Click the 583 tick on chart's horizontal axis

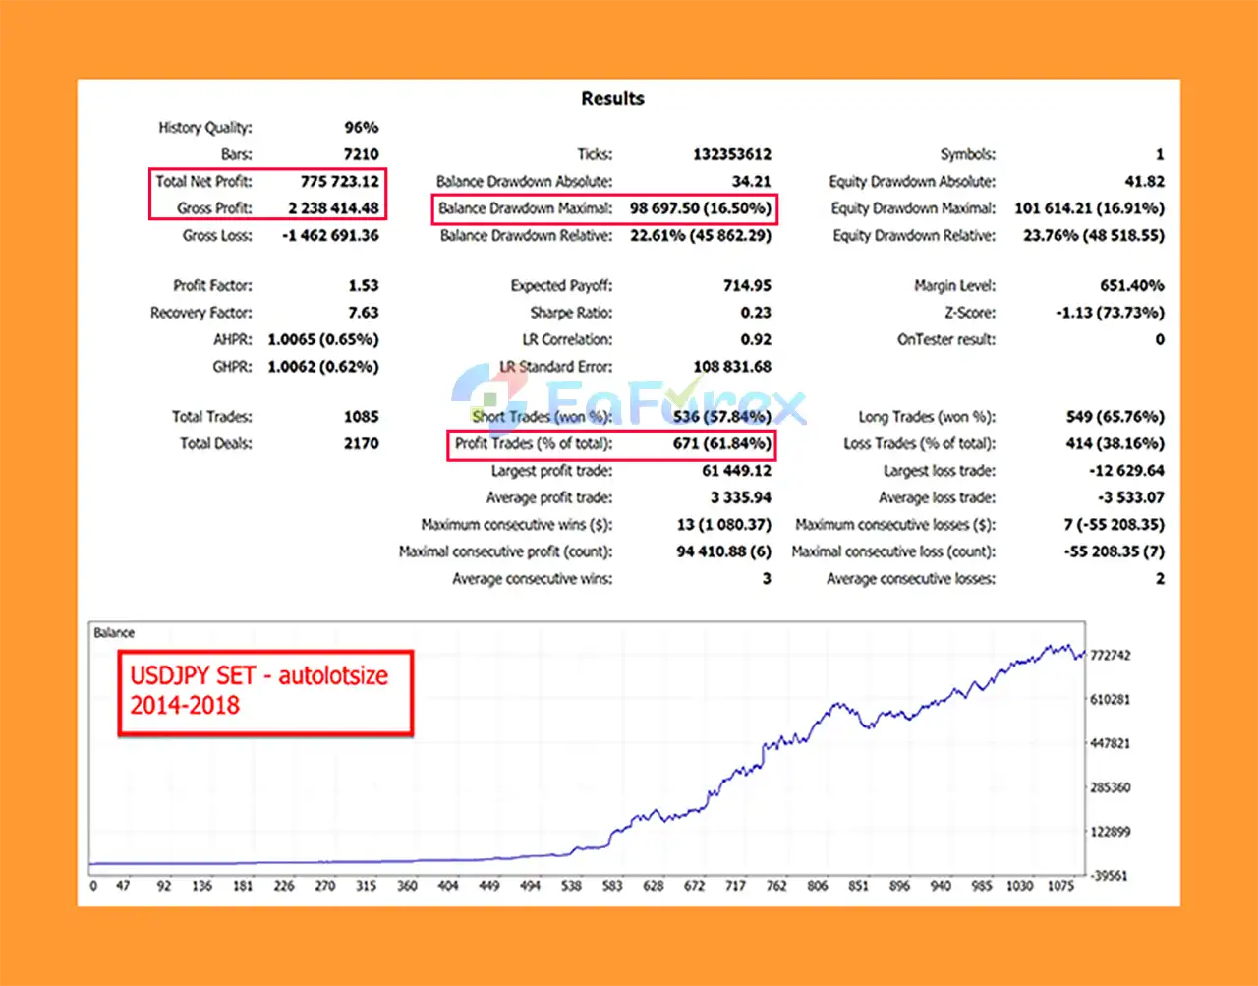pos(612,886)
